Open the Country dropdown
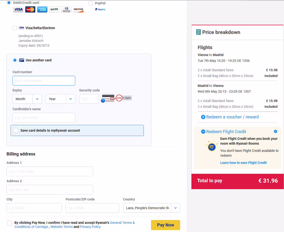284x232 pixels. coord(152,208)
